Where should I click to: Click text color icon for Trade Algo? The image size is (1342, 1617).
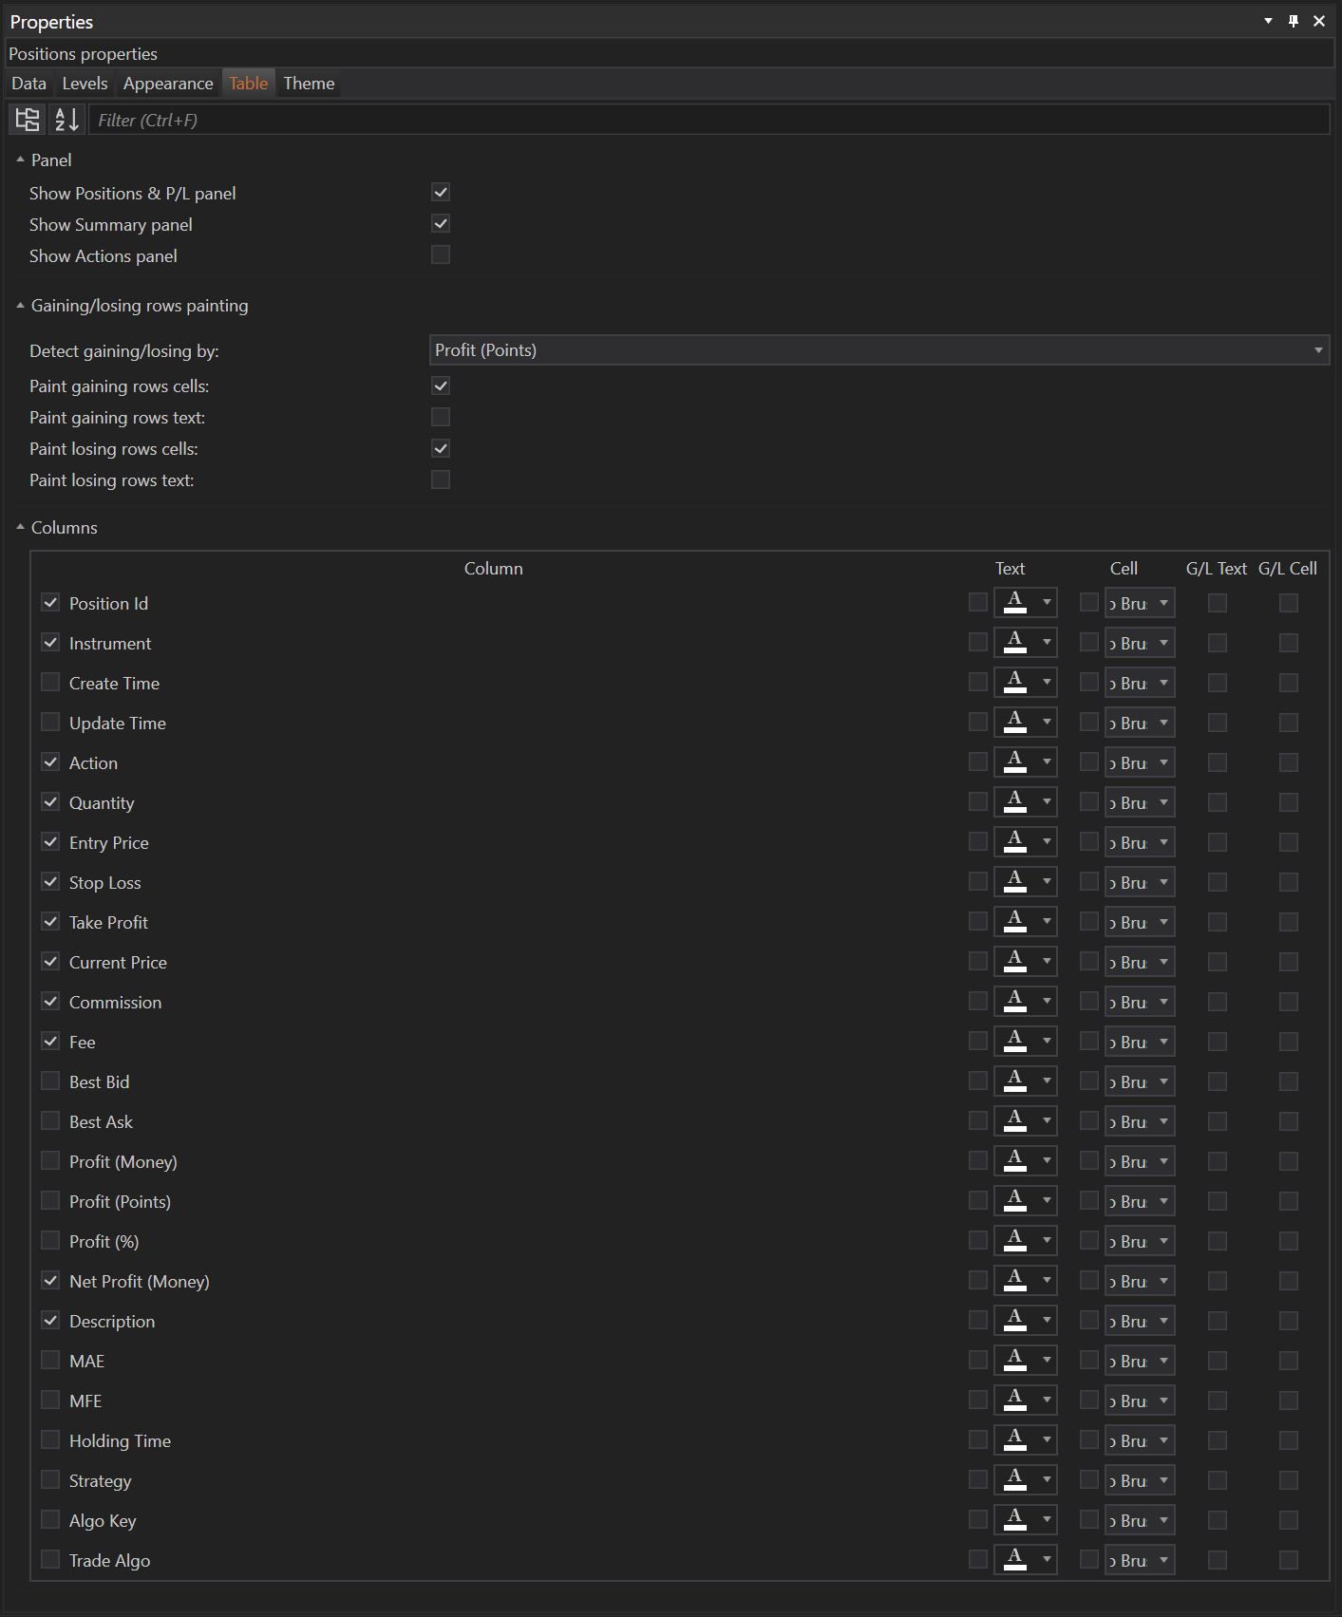point(1015,1560)
